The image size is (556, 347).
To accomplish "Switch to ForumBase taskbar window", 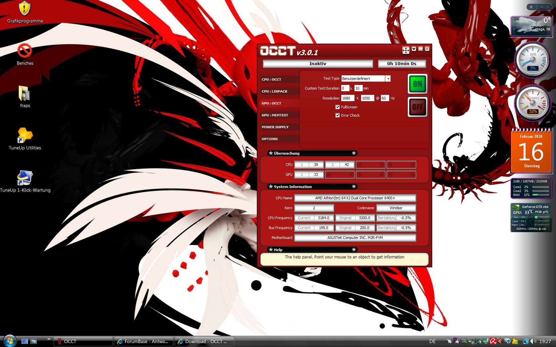I will click(144, 341).
